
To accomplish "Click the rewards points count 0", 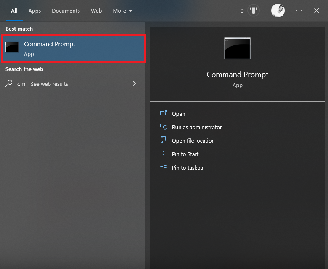I will (242, 11).
